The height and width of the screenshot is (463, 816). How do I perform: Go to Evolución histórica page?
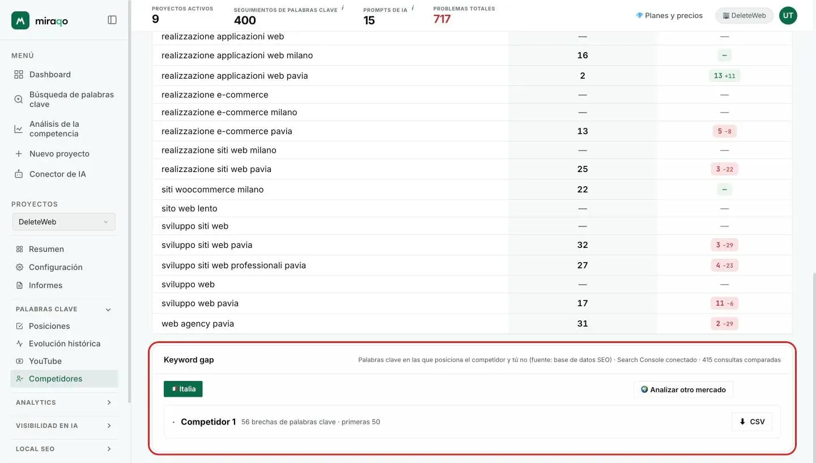[65, 344]
